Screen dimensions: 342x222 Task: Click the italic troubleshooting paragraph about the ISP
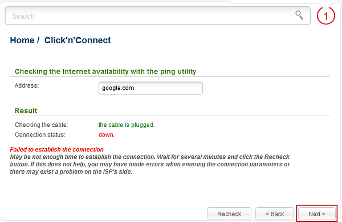coord(150,165)
